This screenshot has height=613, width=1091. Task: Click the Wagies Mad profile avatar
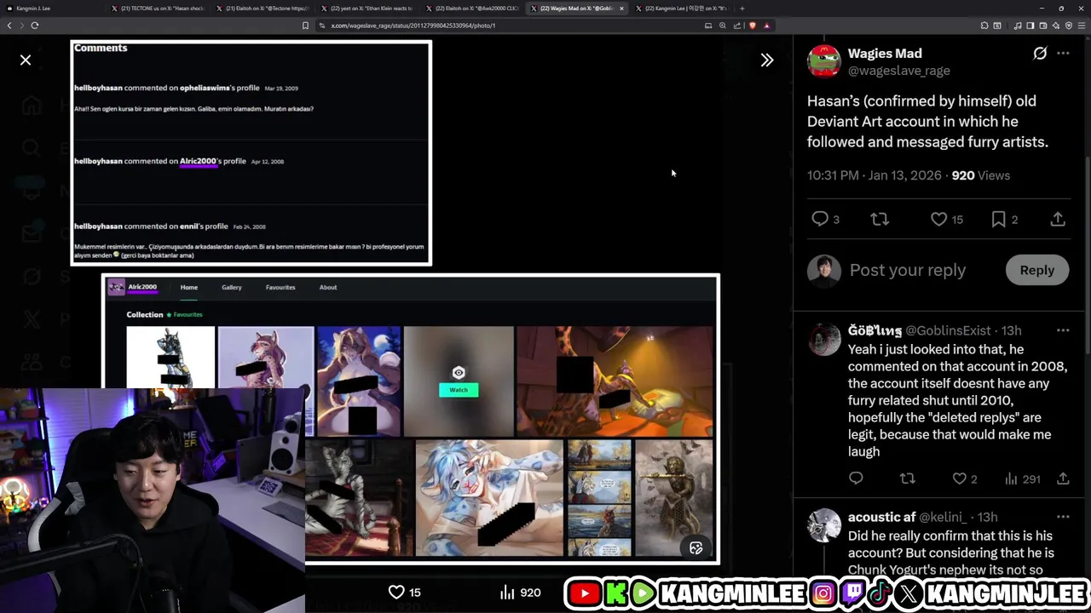824,61
